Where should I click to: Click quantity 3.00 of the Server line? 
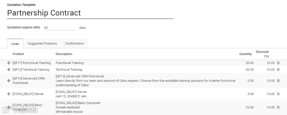pyautogui.click(x=250, y=94)
